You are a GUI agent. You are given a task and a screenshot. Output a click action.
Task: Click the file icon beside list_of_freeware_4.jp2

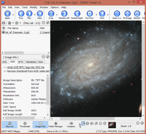click(x=3, y=32)
